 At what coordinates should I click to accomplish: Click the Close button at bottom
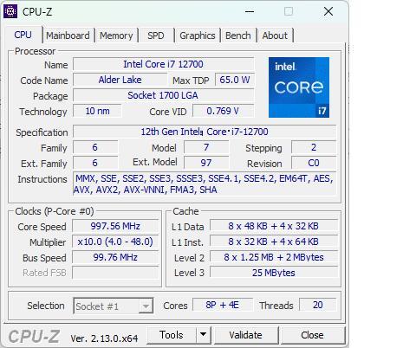(x=312, y=335)
